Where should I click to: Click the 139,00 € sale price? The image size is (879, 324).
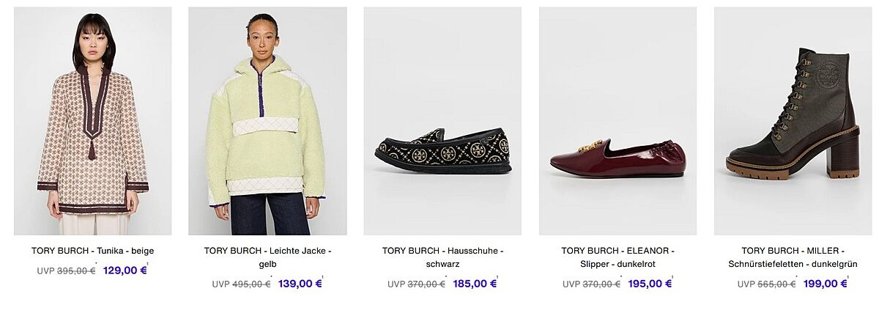click(300, 284)
